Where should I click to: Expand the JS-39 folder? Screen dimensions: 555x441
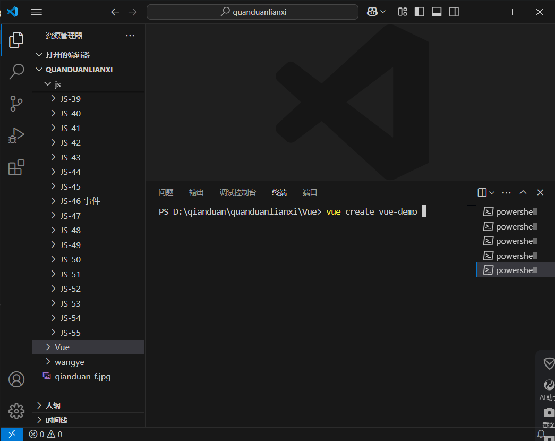pos(89,99)
